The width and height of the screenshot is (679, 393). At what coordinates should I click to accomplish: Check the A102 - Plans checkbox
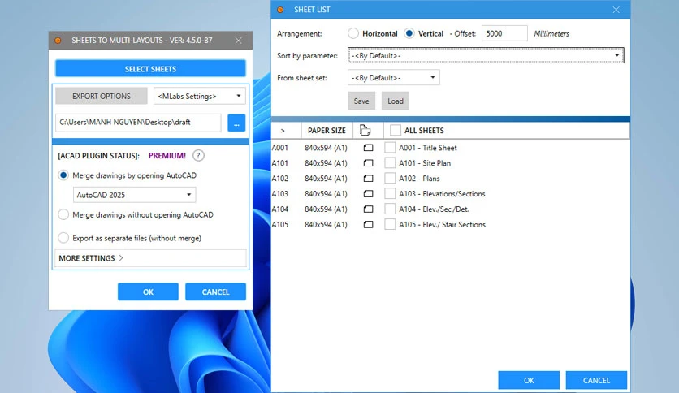coord(390,179)
